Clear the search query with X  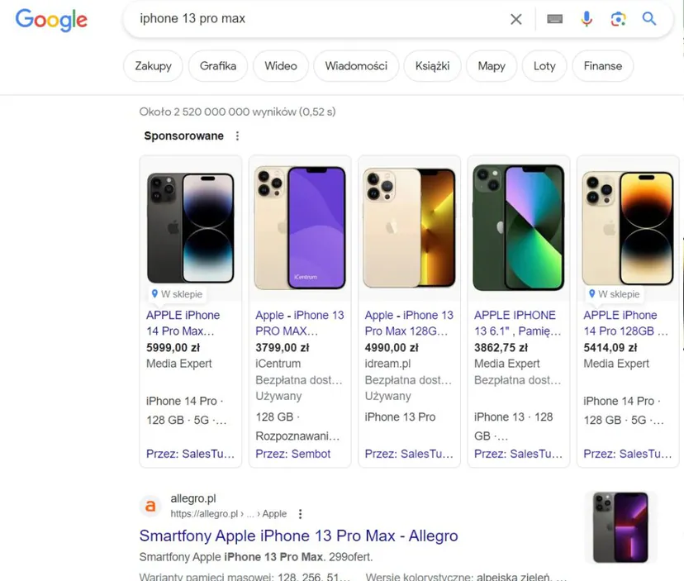516,19
